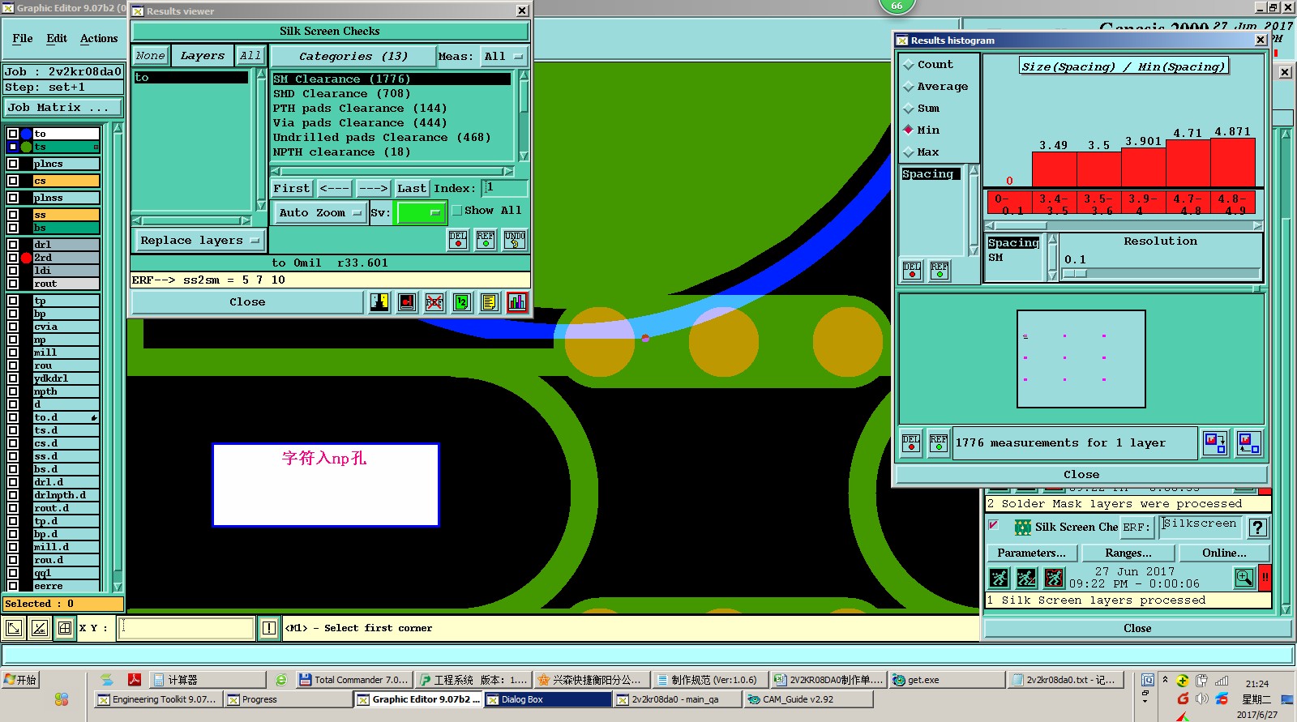1297x722 pixels.
Task: Click the Parameters... button
Action: coord(1032,553)
